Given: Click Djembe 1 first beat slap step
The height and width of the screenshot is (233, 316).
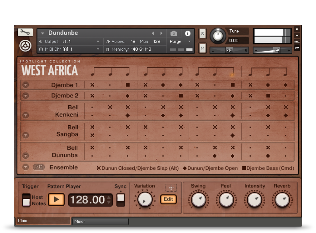Looking at the screenshot, I should coord(92,85).
